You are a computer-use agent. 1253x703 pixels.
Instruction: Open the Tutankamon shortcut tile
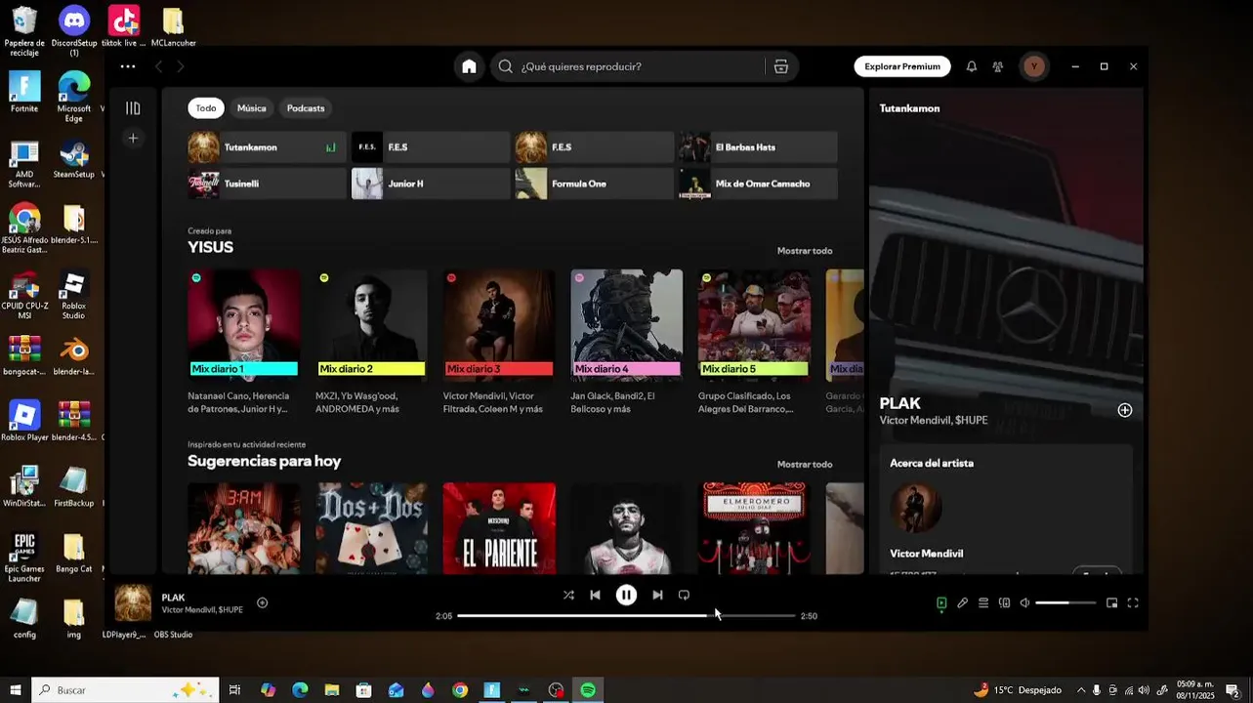267,147
